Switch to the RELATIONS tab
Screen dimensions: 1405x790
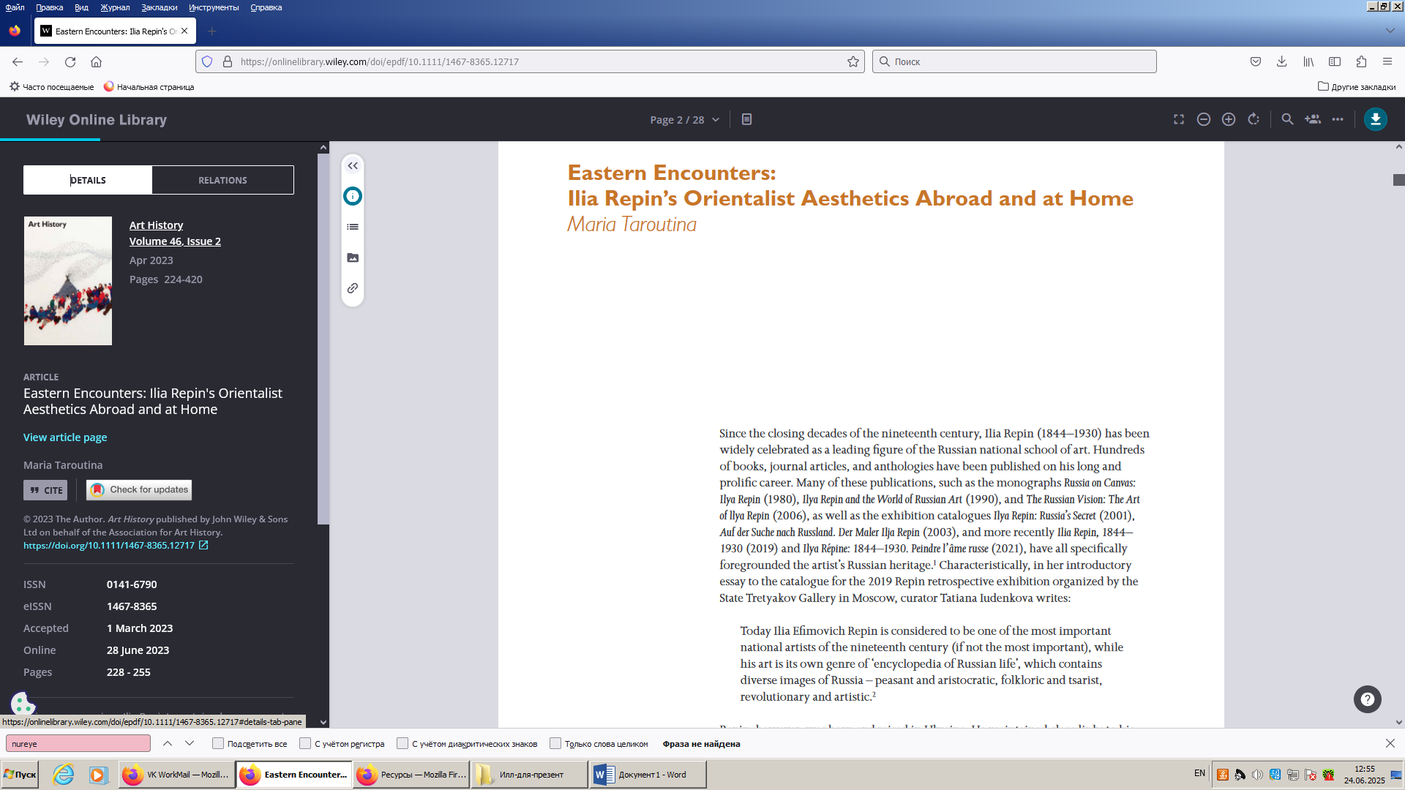click(x=222, y=180)
